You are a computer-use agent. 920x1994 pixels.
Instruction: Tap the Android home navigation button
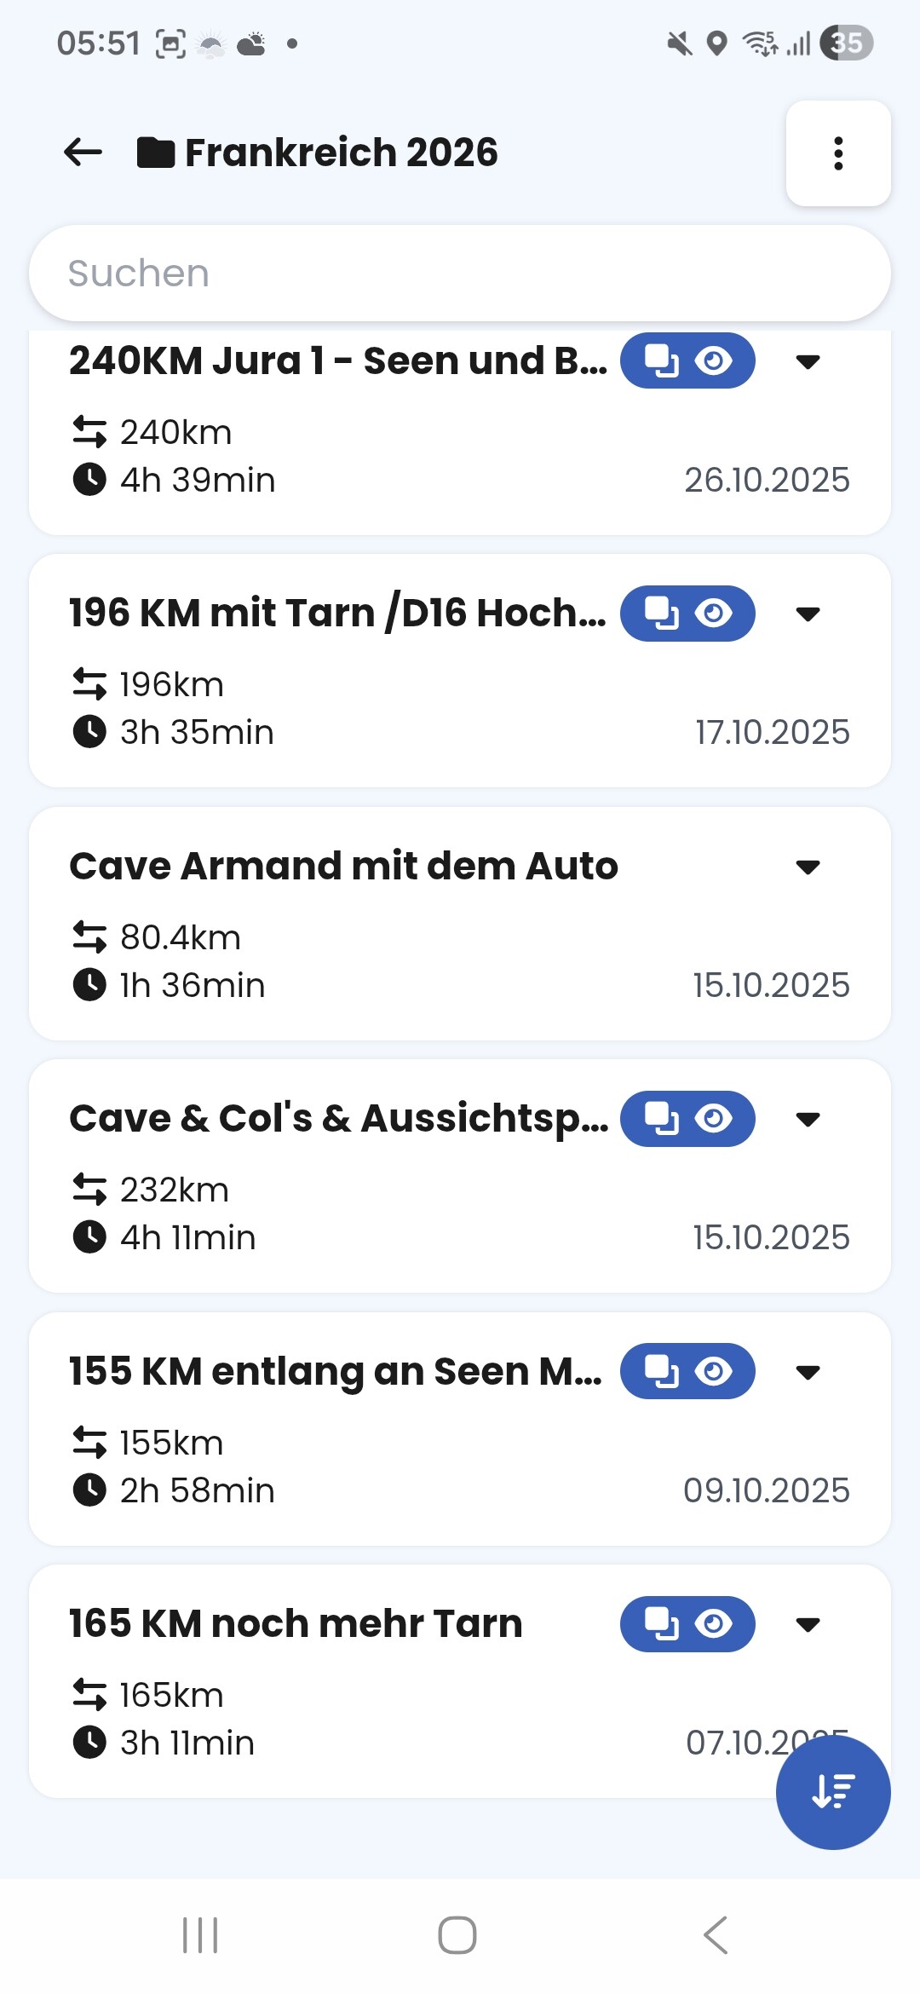click(457, 1935)
